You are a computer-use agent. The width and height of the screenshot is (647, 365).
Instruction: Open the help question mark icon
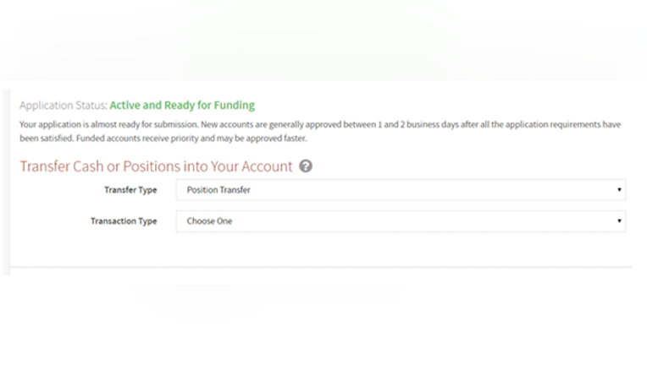click(x=306, y=166)
